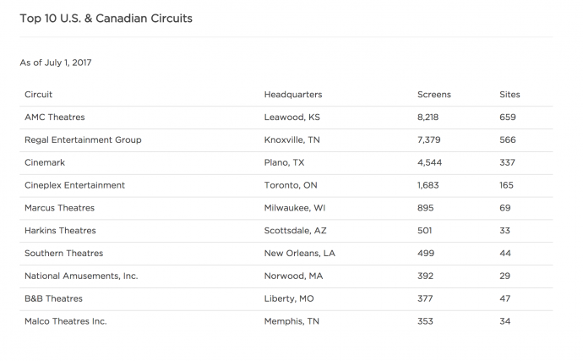Click the As of July 1, 2017 text
583x361 pixels.
click(x=56, y=63)
